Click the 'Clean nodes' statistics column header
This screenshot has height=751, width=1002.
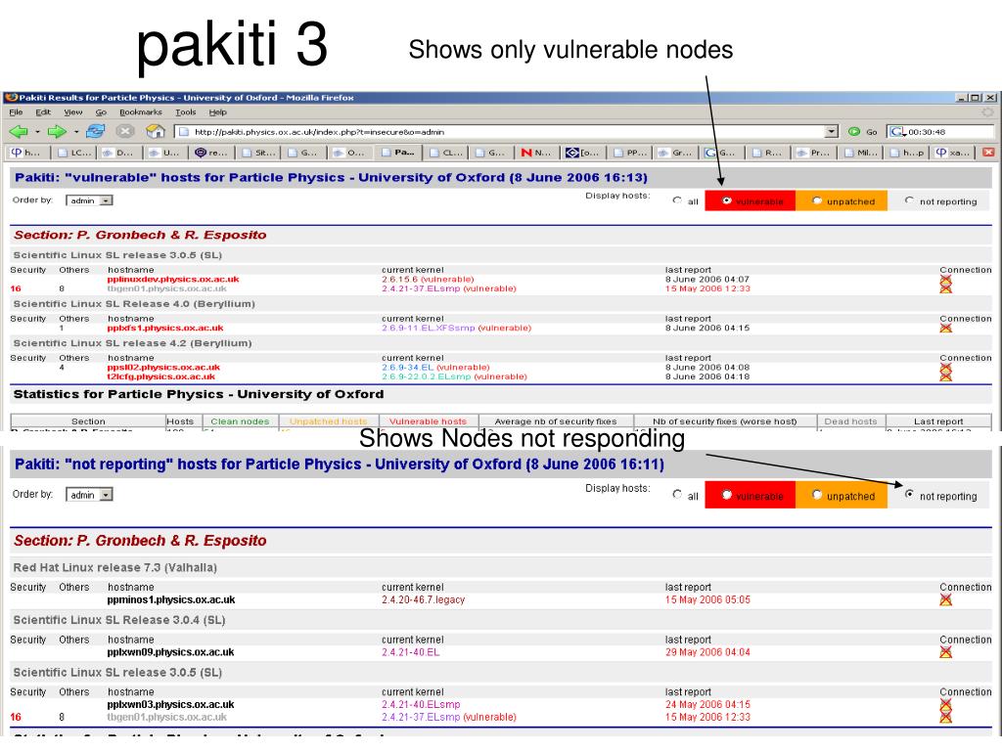[241, 421]
